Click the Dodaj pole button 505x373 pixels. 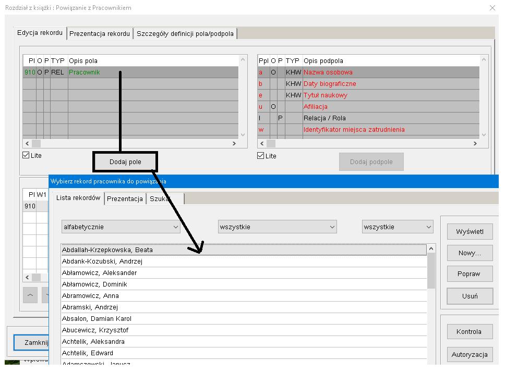click(x=125, y=162)
